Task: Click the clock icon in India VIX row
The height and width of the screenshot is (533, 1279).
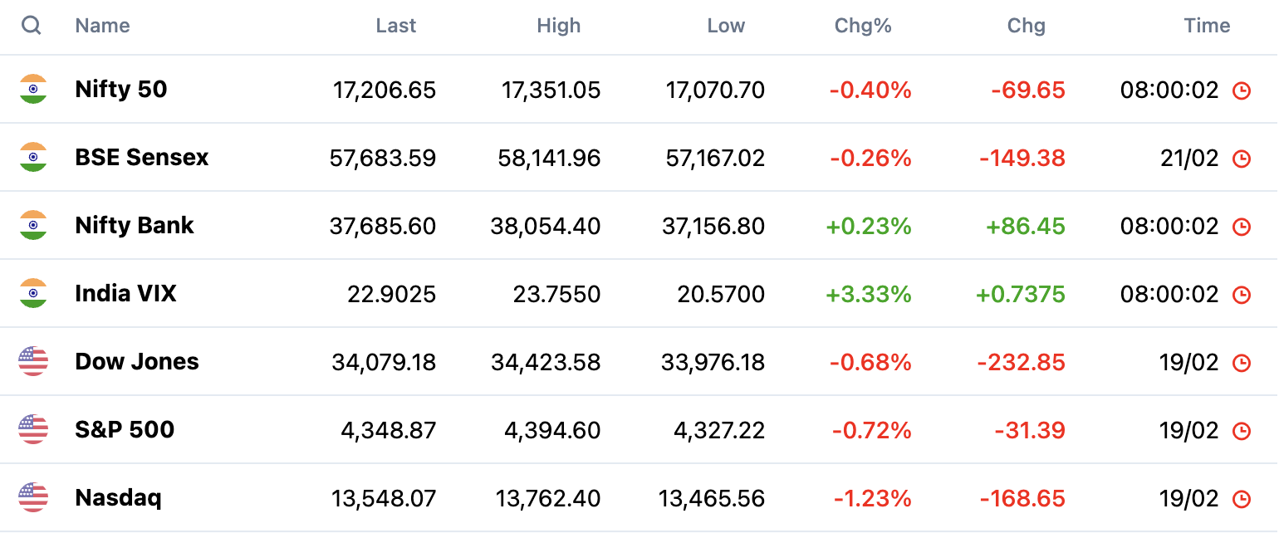Action: [1241, 295]
